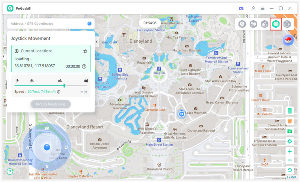Open the Discord community link icon
300x182 pixels.
coord(241,8)
